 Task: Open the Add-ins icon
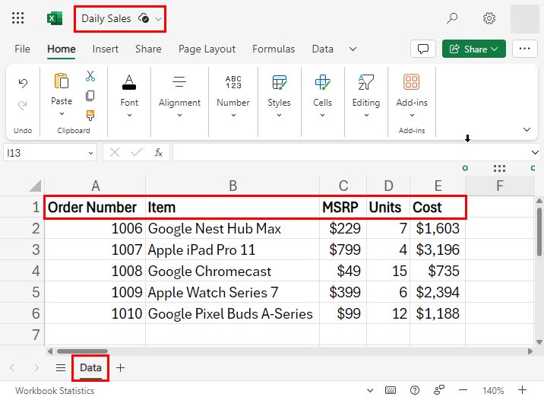click(x=412, y=82)
